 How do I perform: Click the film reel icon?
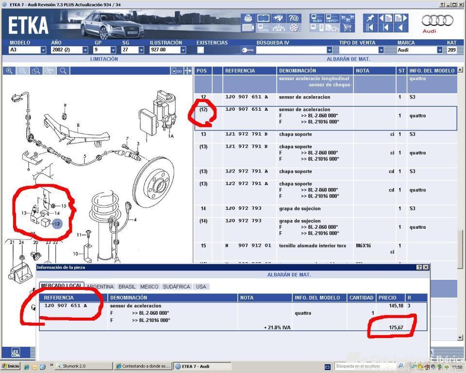pos(294,28)
